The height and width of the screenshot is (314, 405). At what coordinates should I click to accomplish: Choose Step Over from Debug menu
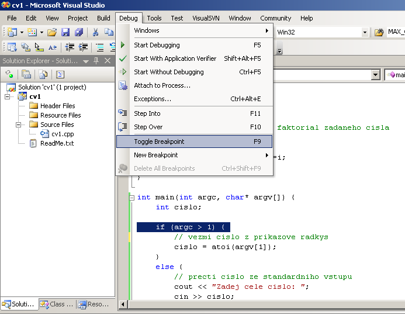194,127
